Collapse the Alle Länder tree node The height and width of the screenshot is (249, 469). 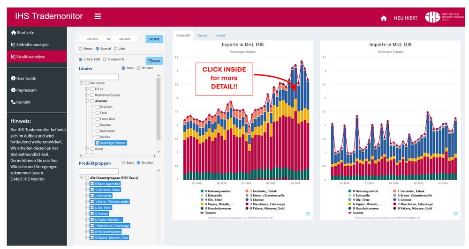tap(81, 83)
